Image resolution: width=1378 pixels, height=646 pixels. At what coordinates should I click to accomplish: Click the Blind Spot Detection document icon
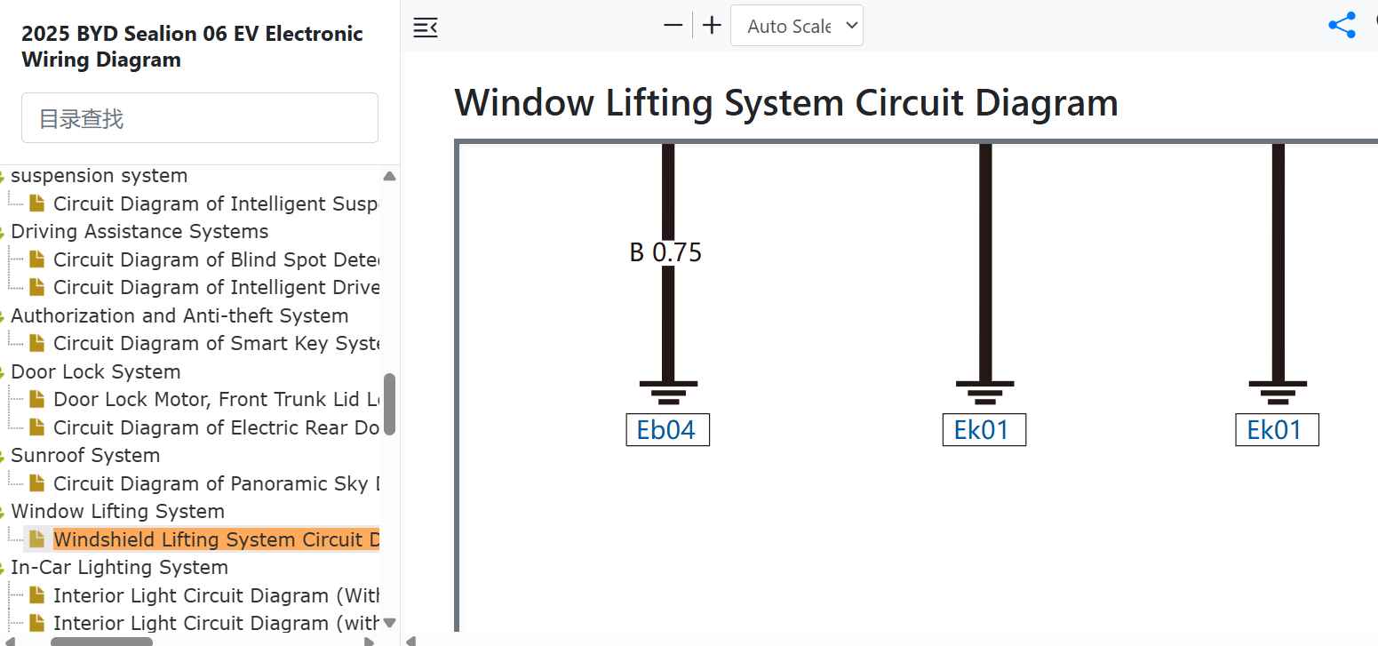(36, 259)
